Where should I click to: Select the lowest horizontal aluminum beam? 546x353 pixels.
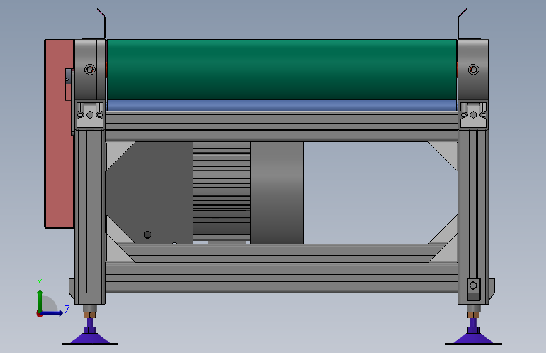click(282, 278)
